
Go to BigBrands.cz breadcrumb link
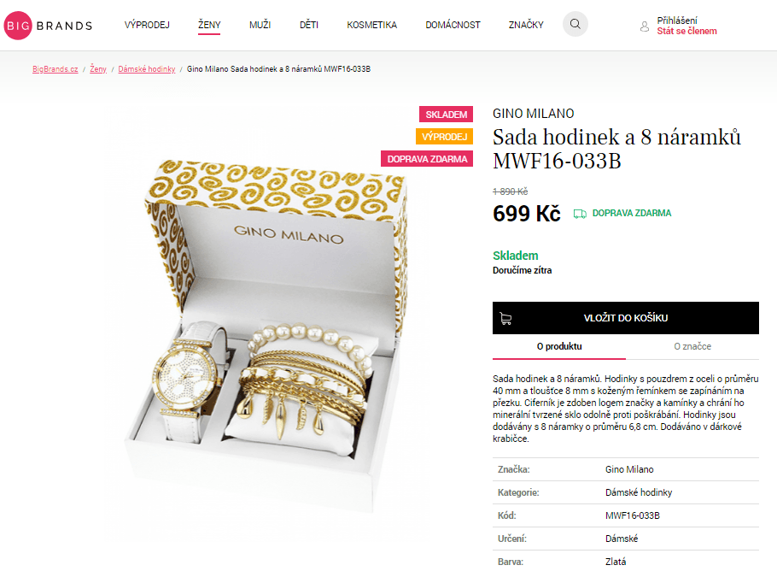coord(55,69)
